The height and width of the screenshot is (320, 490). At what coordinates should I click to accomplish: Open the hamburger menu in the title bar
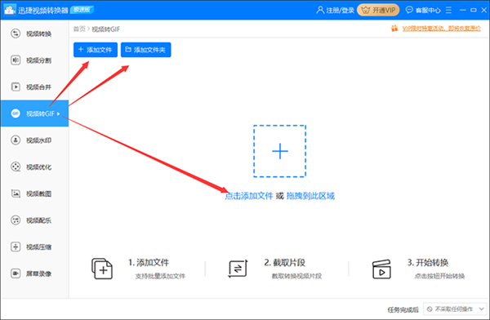coord(448,11)
